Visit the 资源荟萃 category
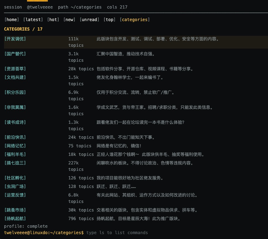Image resolution: width=268 pixels, height=239 pixels. (15, 69)
